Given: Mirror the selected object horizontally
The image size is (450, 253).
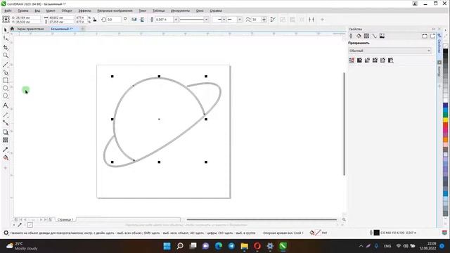Looking at the screenshot, I should pyautogui.click(x=134, y=20).
